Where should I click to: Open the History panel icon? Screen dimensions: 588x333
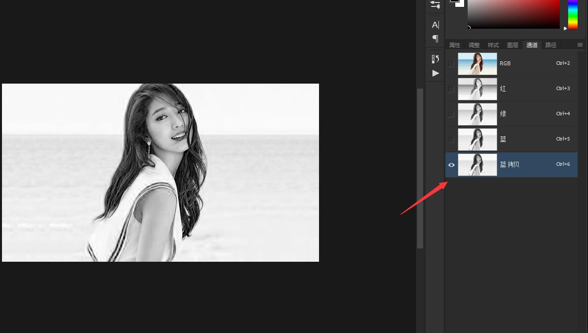coord(435,59)
